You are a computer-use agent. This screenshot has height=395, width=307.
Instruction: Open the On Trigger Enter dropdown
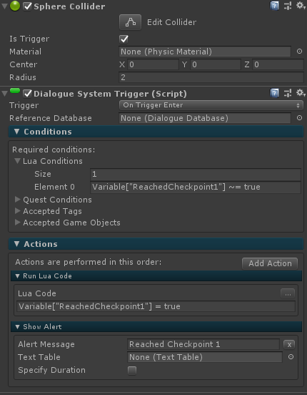click(x=211, y=105)
